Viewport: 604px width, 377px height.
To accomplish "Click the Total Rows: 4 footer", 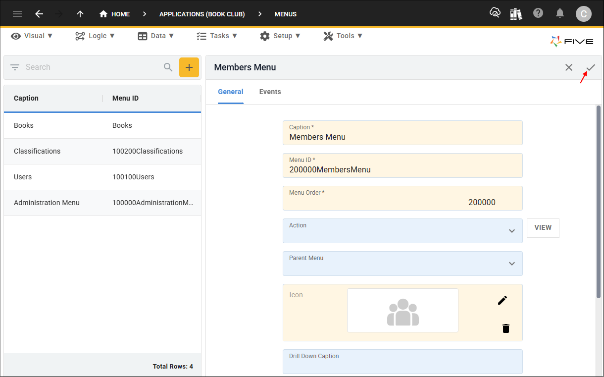I will click(173, 367).
